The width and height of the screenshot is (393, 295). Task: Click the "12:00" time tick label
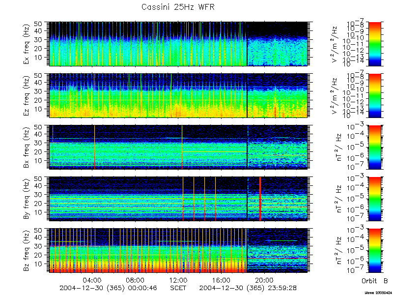178,280
